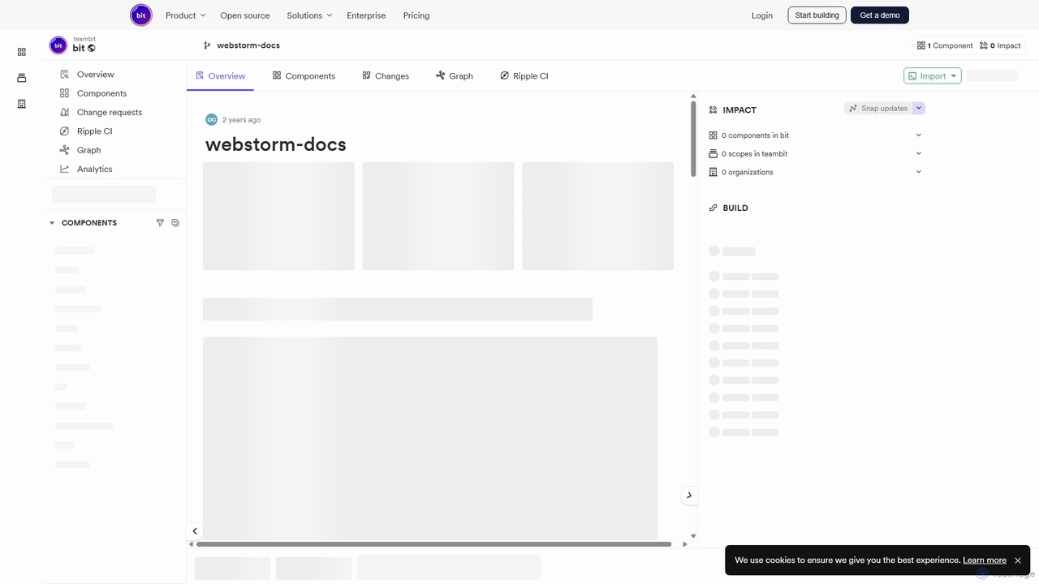The image size is (1039, 584).
Task: Click the Learn more cookie link
Action: coord(985,560)
